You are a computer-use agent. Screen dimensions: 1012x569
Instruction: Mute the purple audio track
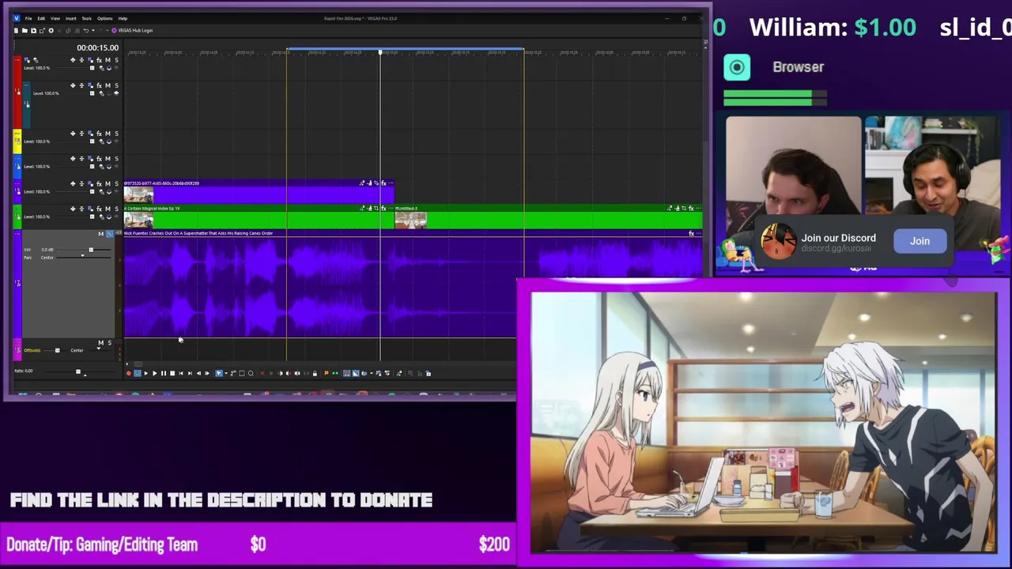pyautogui.click(x=100, y=234)
